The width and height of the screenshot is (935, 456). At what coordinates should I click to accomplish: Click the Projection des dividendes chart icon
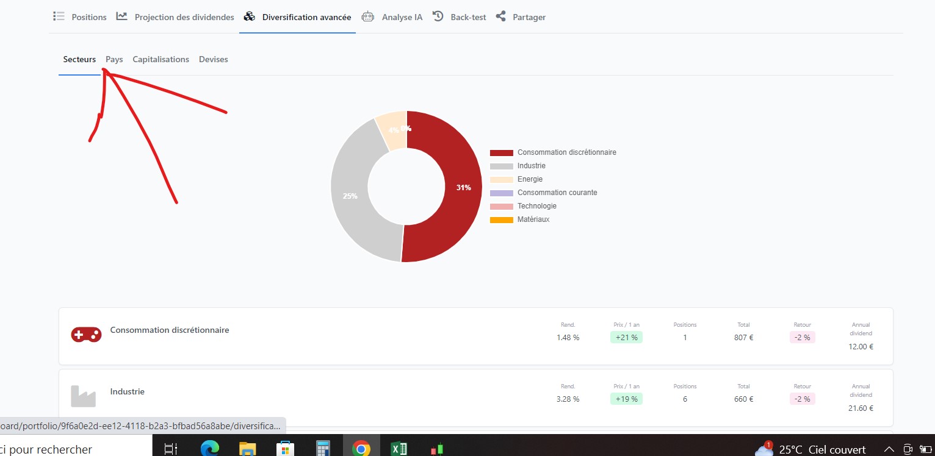[122, 16]
